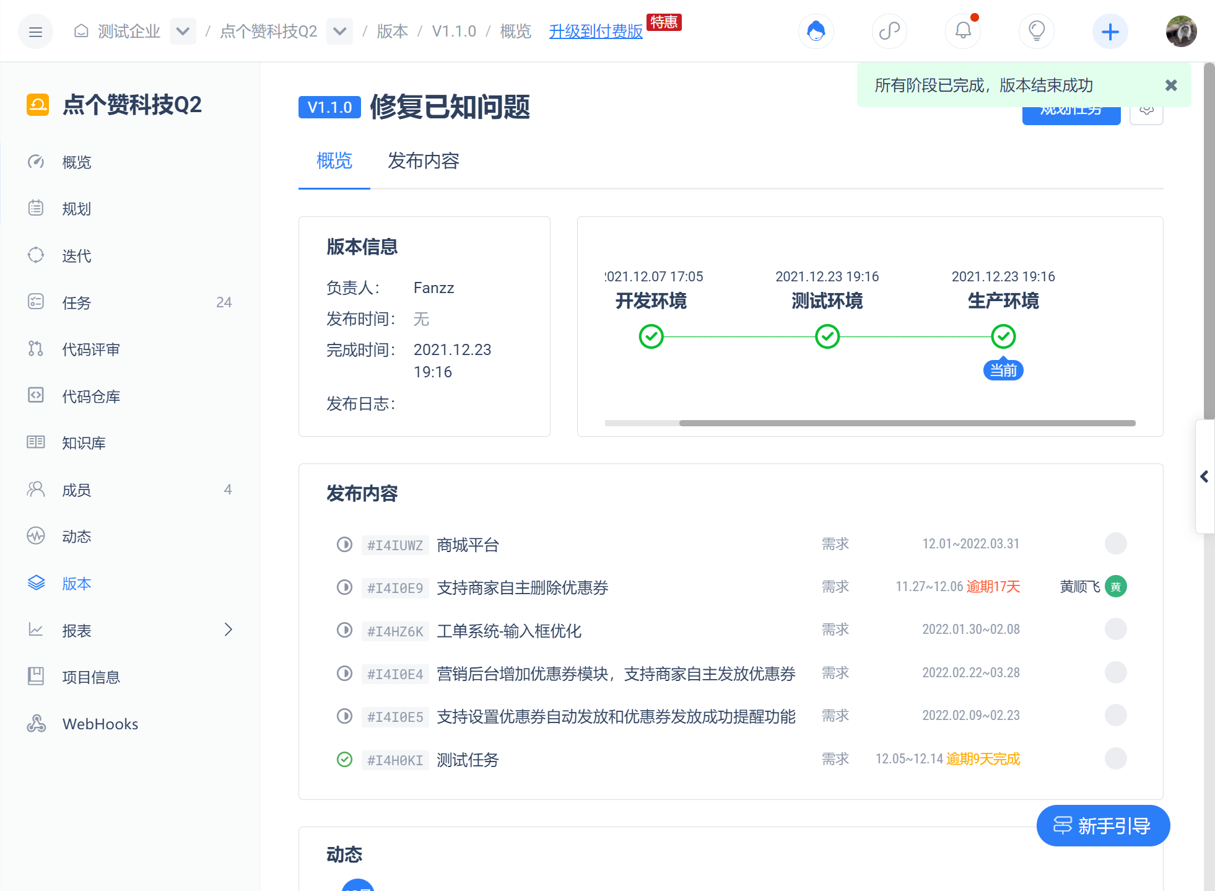The width and height of the screenshot is (1215, 891).
Task: Click status icon of #I4I0E4 row
Action: tap(344, 674)
